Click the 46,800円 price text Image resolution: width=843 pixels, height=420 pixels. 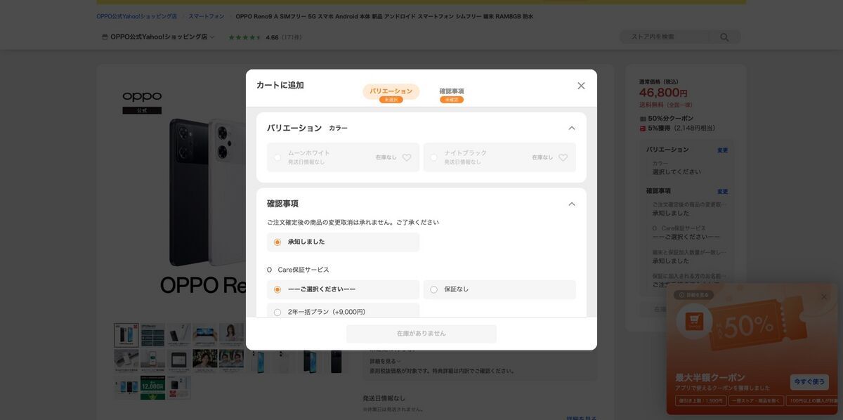coord(663,93)
